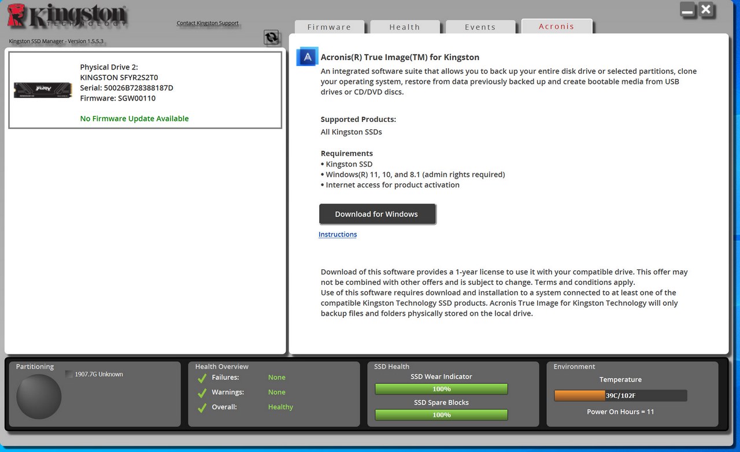Click the 1907.7G Unknown partition label
The height and width of the screenshot is (452, 740).
[x=99, y=374]
